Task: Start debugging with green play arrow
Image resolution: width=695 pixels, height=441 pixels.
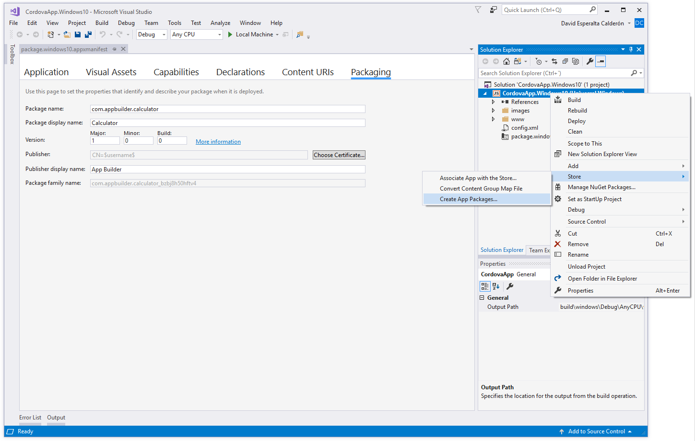Action: tap(230, 34)
